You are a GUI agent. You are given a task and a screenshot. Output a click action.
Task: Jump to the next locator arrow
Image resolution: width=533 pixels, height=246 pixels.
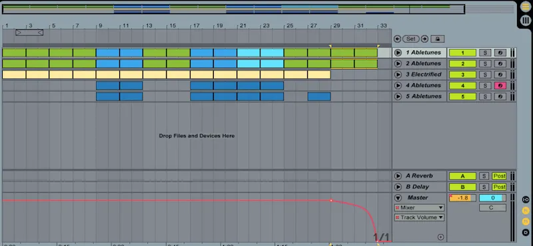[x=424, y=39]
